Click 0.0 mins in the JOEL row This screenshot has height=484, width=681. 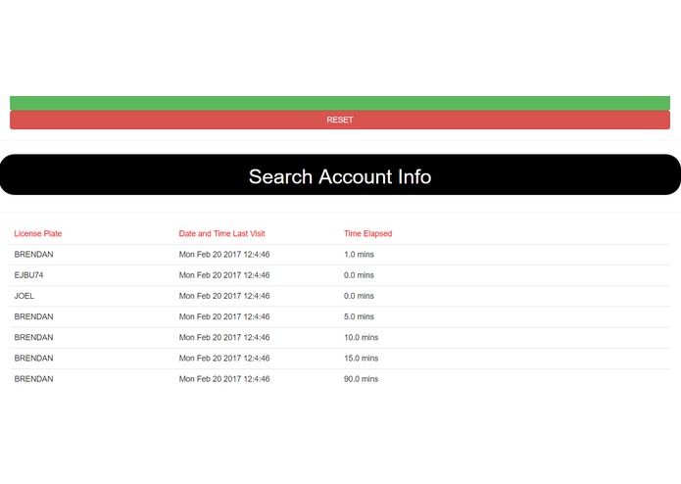click(359, 296)
